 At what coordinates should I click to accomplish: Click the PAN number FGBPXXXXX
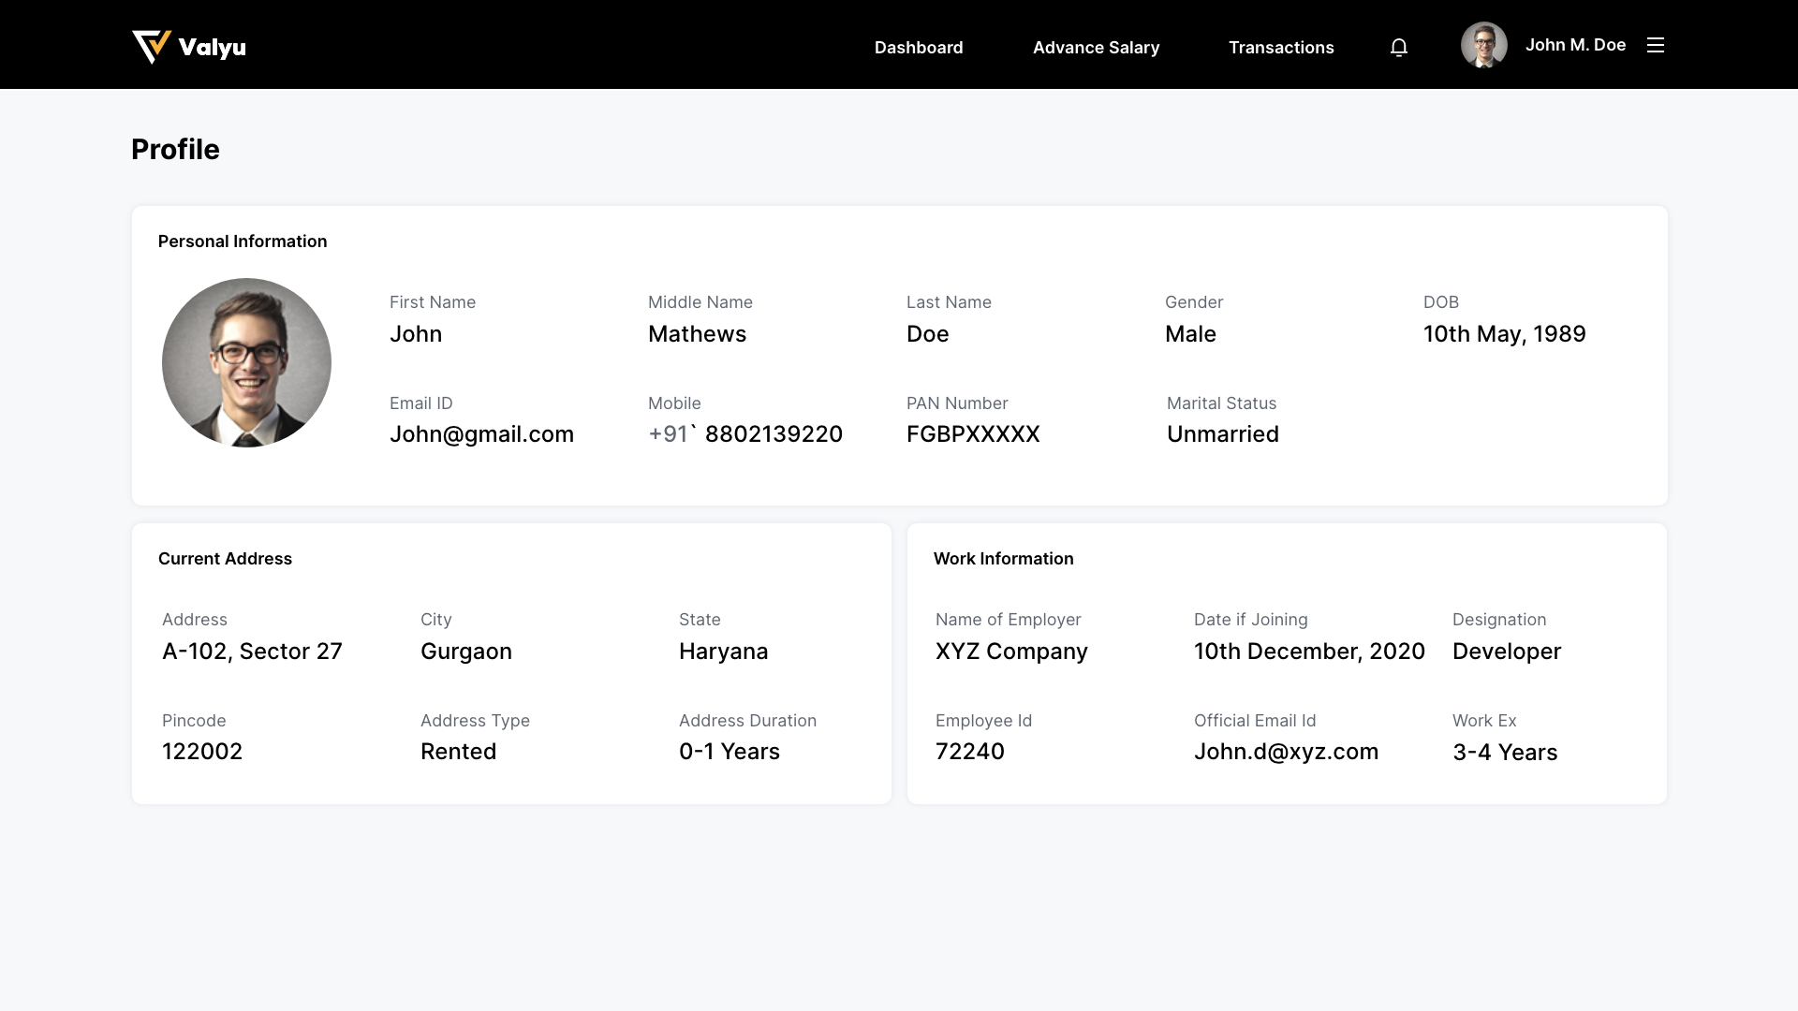click(x=973, y=434)
